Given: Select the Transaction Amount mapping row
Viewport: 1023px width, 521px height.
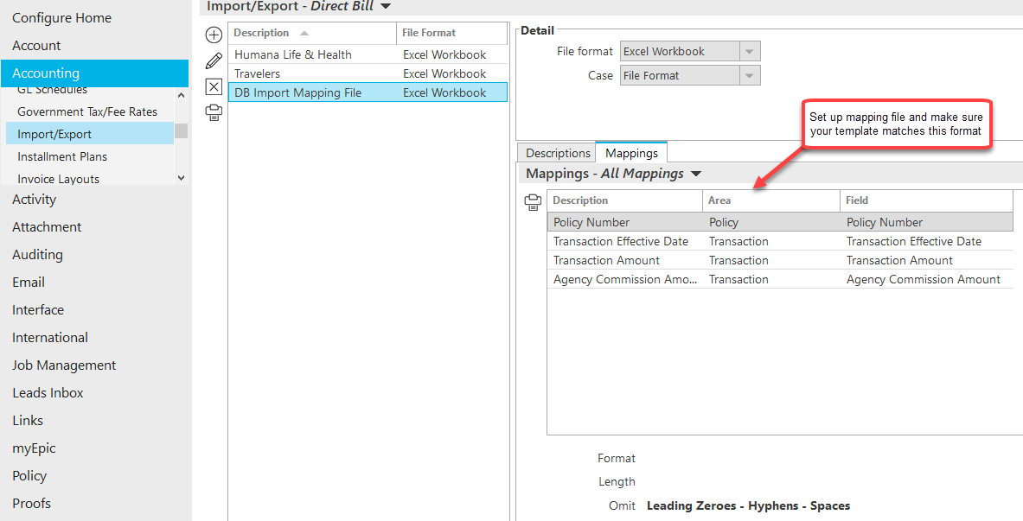Looking at the screenshot, I should (780, 260).
